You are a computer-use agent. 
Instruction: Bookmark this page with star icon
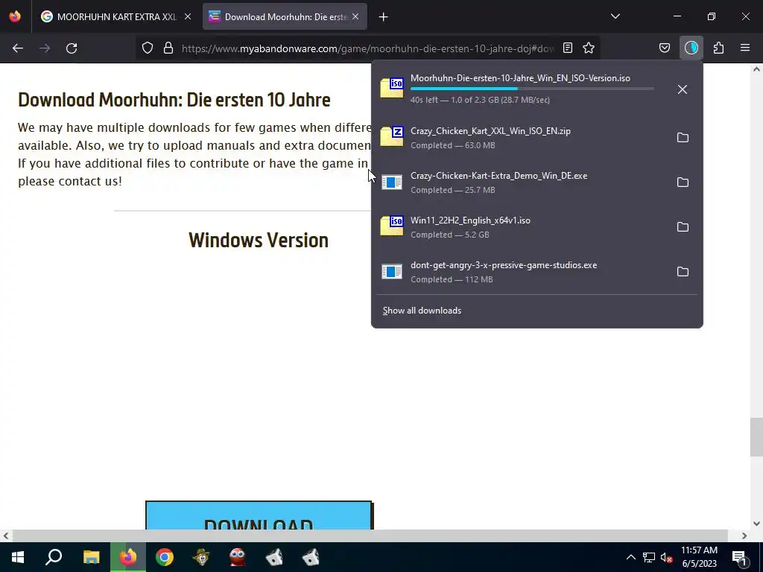(x=589, y=48)
